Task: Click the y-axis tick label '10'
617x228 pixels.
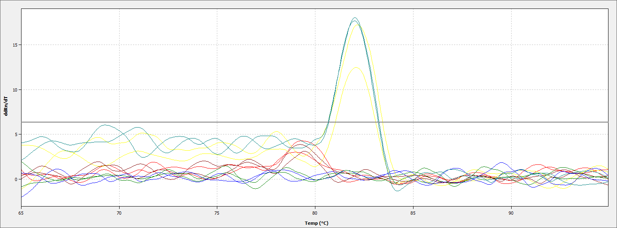Action: (14, 90)
